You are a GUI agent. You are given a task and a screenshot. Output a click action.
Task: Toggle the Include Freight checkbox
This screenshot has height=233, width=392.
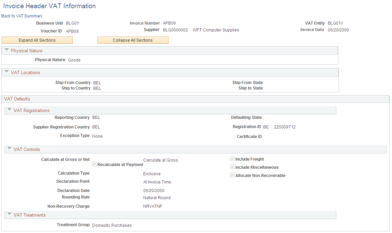[232, 159]
